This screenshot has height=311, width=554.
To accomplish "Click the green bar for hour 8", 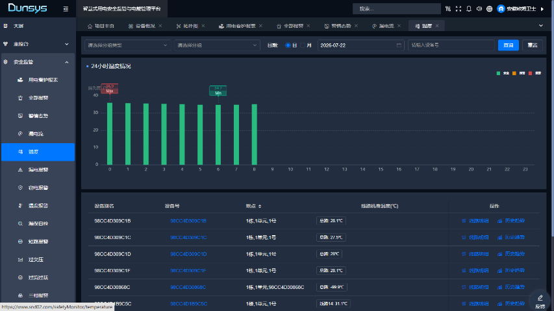I will point(255,135).
